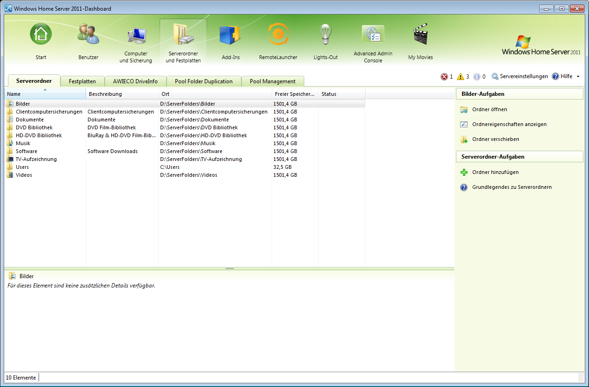The height and width of the screenshot is (387, 589).
Task: Open the Lights-Out lightbulb icon
Action: 325,35
